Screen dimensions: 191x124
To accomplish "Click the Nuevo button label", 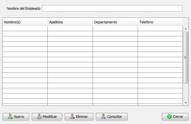I will tap(19, 117).
